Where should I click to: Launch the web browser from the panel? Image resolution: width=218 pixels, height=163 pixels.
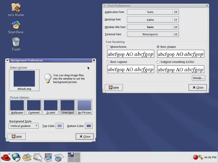click(x=16, y=157)
